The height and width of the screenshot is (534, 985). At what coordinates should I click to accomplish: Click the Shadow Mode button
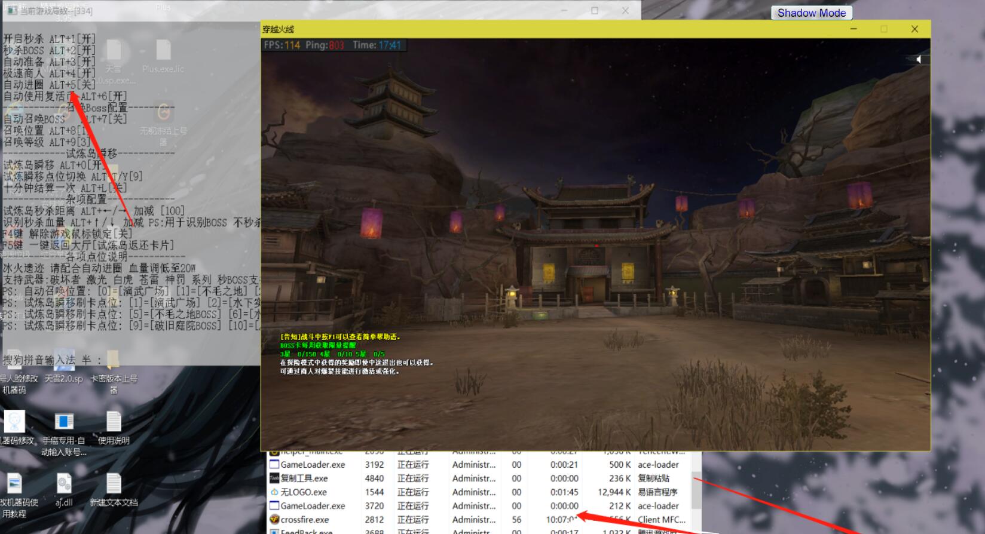click(811, 13)
